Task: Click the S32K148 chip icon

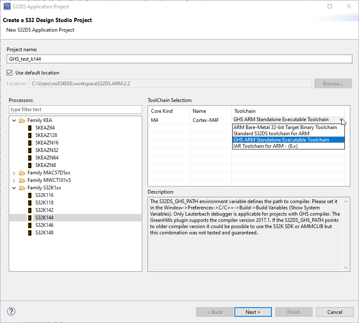Action: coord(30,232)
